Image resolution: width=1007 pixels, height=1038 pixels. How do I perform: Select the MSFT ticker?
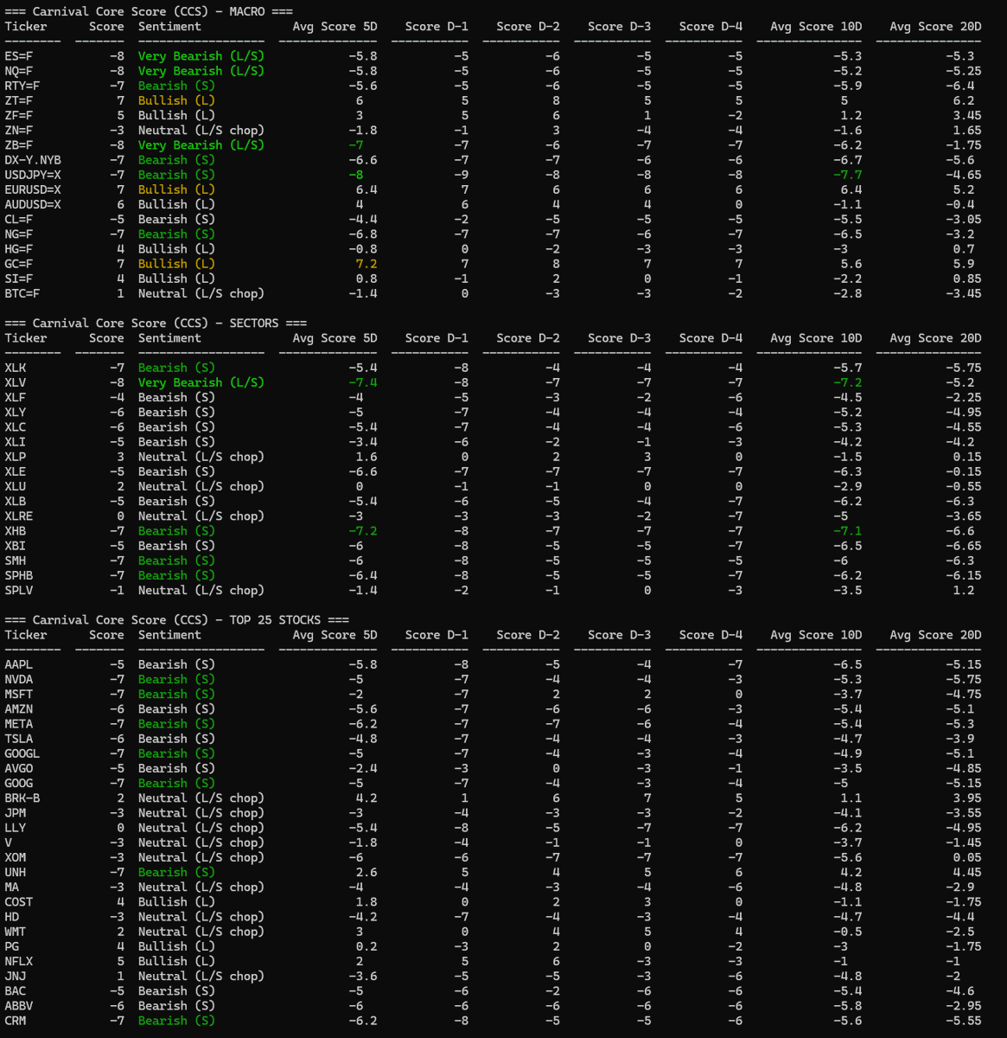[19, 694]
